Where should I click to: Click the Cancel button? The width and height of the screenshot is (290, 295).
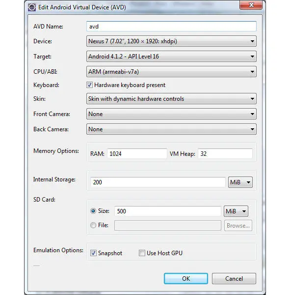pos(234,278)
